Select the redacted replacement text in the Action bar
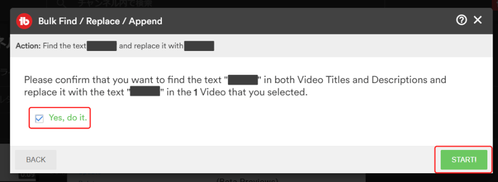This screenshot has height=182, width=498. [199, 46]
